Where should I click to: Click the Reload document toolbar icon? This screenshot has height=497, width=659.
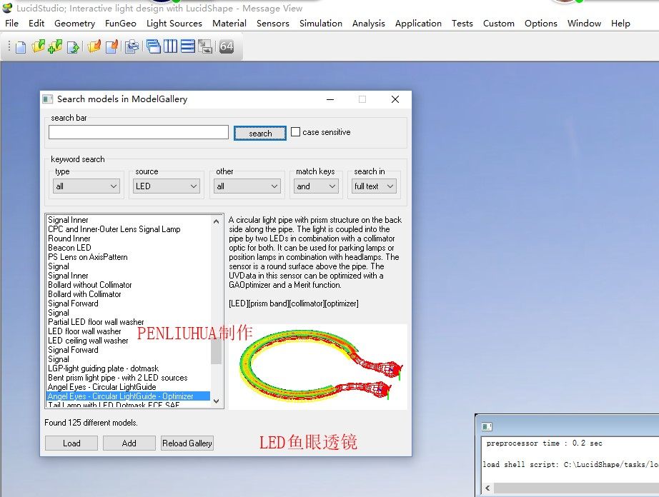[73, 47]
